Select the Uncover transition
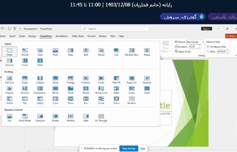The width and height of the screenshot is (237, 152). (x=9, y=62)
